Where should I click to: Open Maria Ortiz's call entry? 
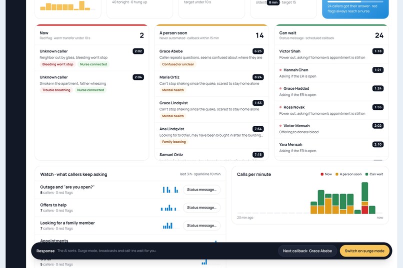click(211, 84)
